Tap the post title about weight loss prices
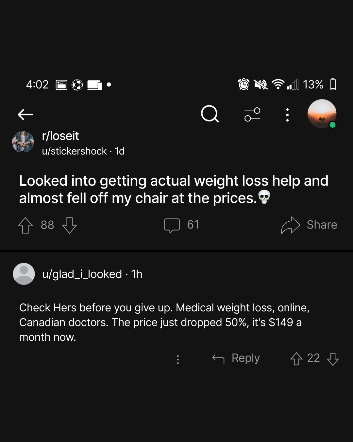Screen dimensions: 353x442 click(174, 189)
